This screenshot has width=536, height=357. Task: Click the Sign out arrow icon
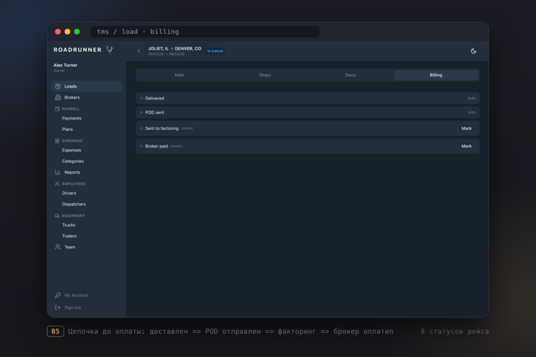58,308
